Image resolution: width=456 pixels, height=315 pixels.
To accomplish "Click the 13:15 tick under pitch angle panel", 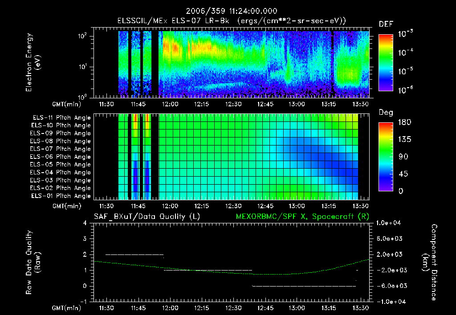I will tap(329, 206).
